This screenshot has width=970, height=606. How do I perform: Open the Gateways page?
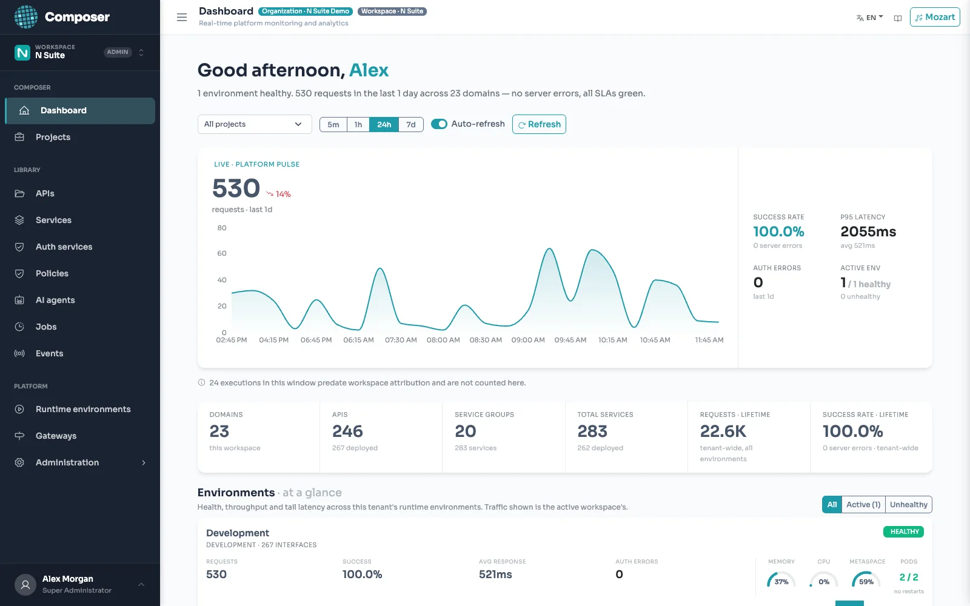click(80, 436)
